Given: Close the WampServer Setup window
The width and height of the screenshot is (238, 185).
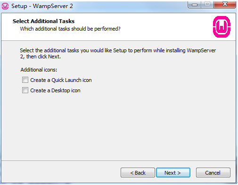Looking at the screenshot, I should pos(225,4).
